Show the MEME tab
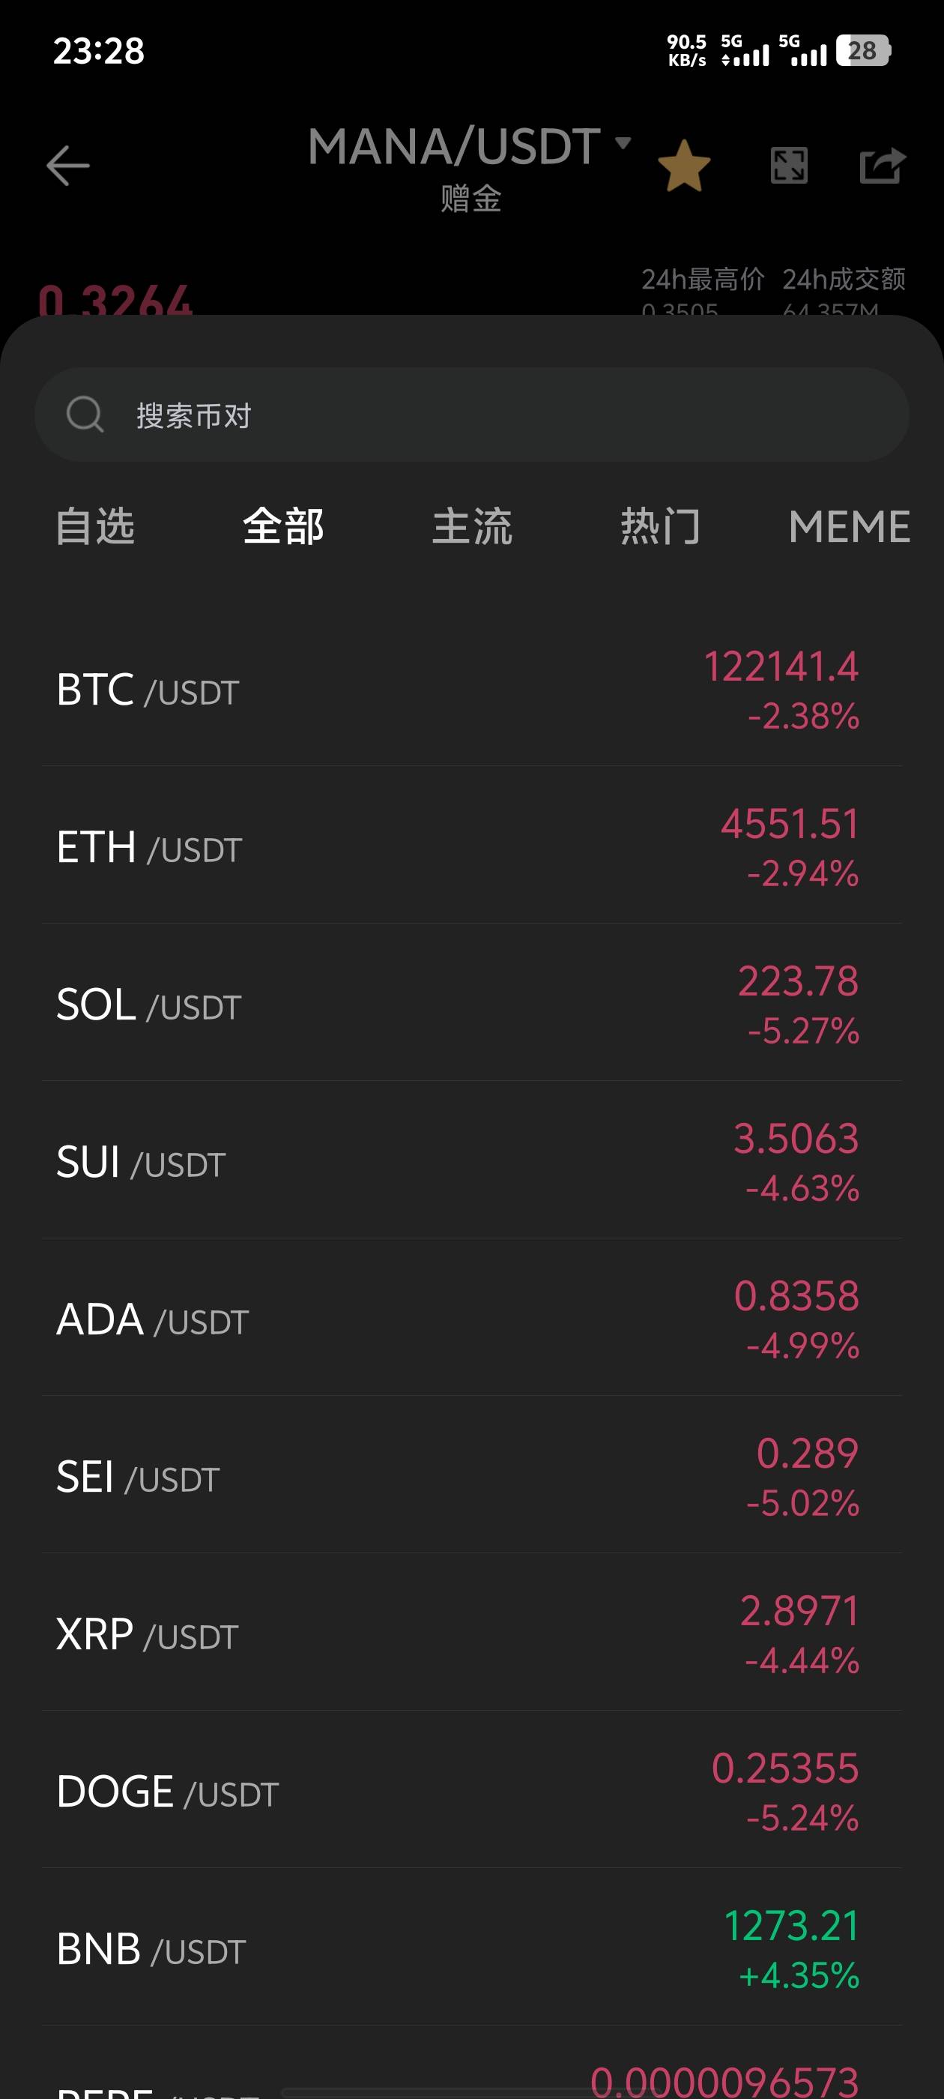 pyautogui.click(x=849, y=525)
